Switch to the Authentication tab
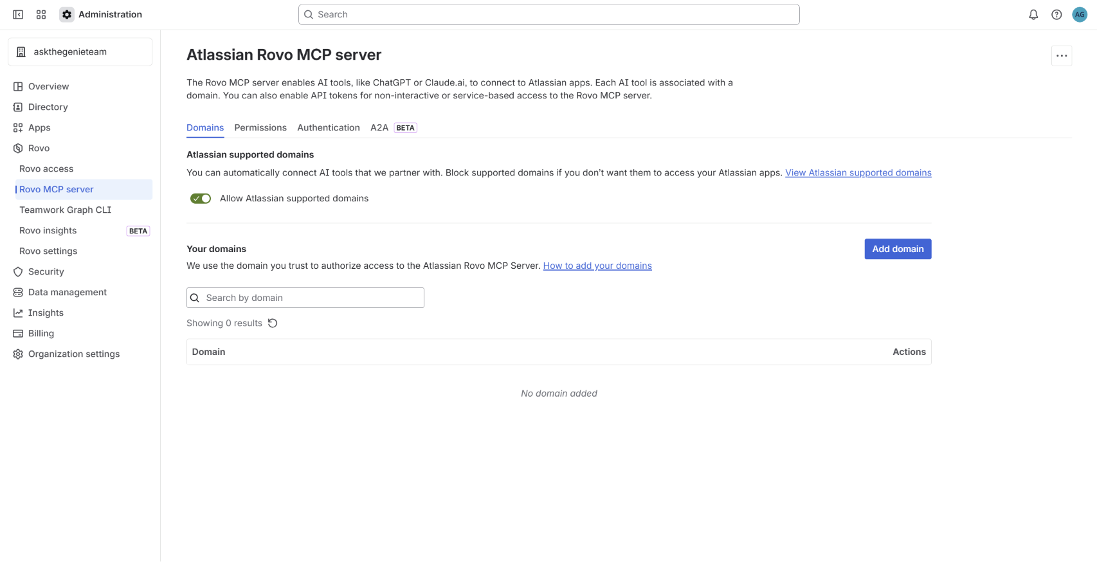This screenshot has width=1097, height=562. tap(329, 127)
